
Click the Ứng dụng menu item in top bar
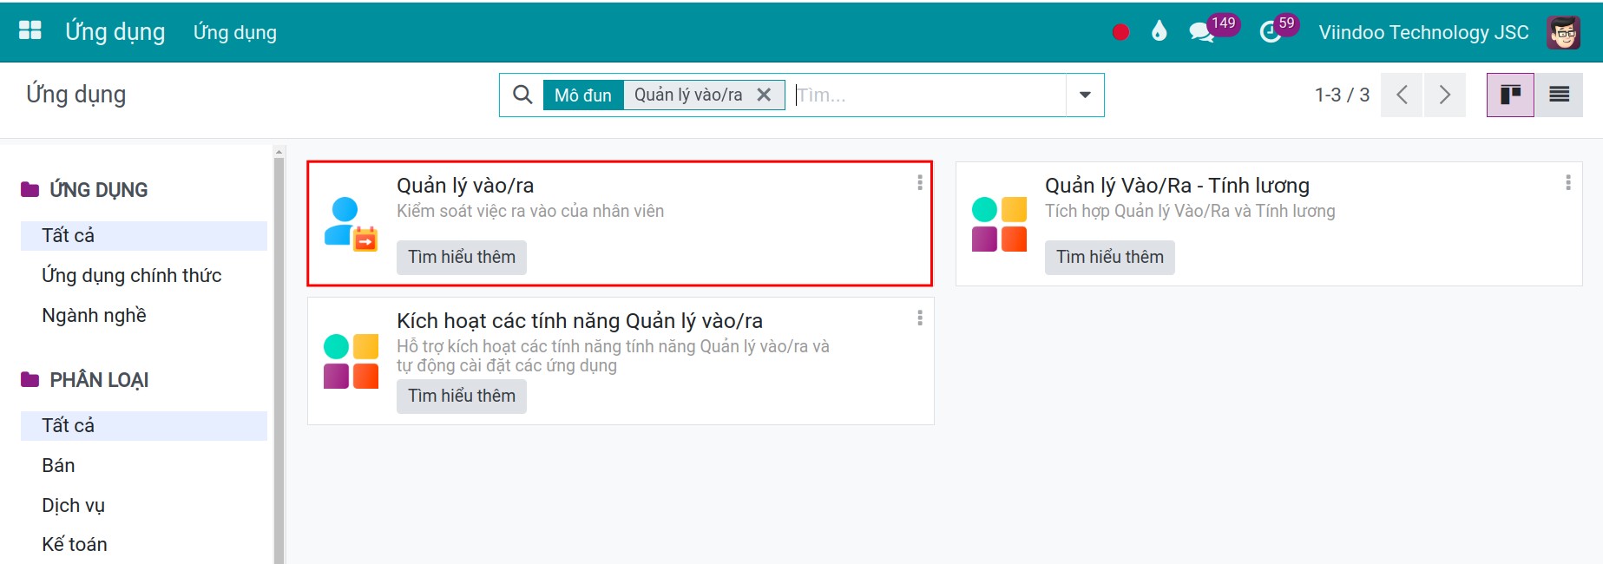pos(235,32)
